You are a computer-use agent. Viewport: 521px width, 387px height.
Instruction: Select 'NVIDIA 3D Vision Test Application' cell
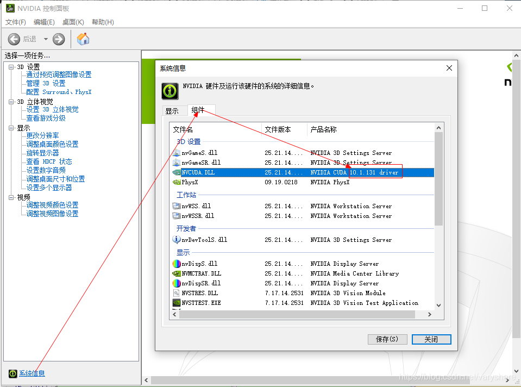point(364,303)
